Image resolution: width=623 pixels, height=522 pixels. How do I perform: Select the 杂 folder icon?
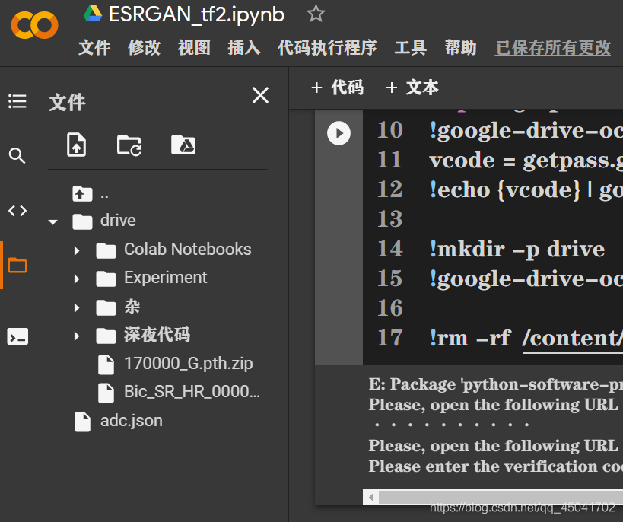click(x=106, y=307)
